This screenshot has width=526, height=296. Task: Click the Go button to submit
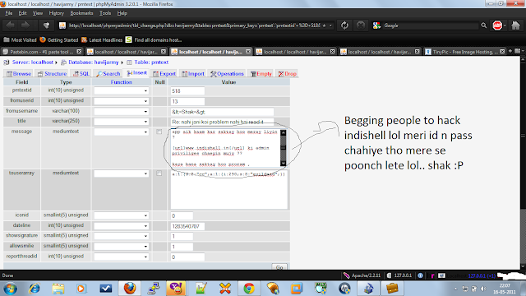coord(279,267)
